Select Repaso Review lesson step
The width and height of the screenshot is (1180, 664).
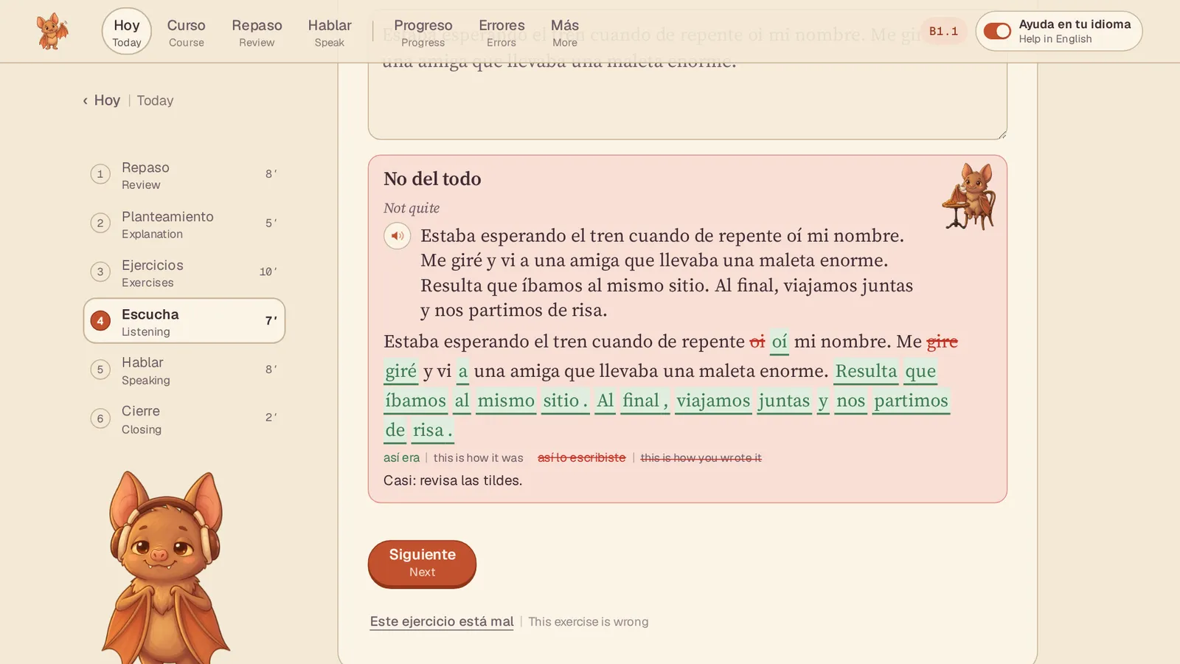pos(184,175)
